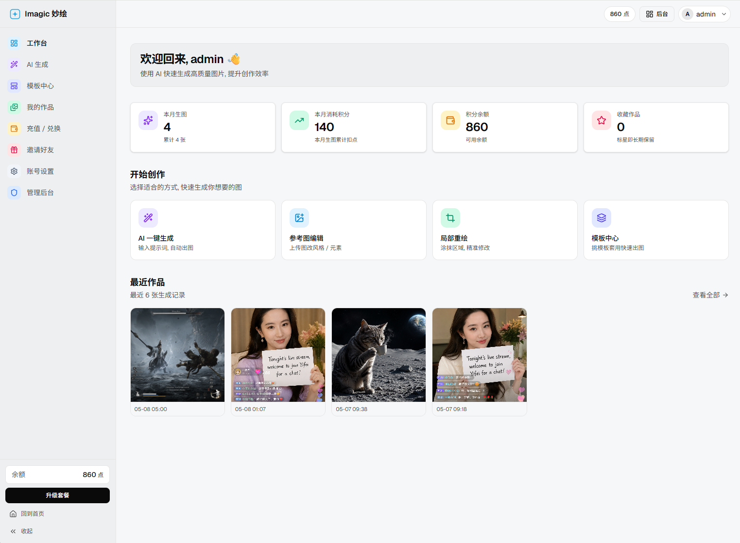This screenshot has width=740, height=543.
Task: Click sidebar 余额 860 点 box
Action: coord(57,475)
